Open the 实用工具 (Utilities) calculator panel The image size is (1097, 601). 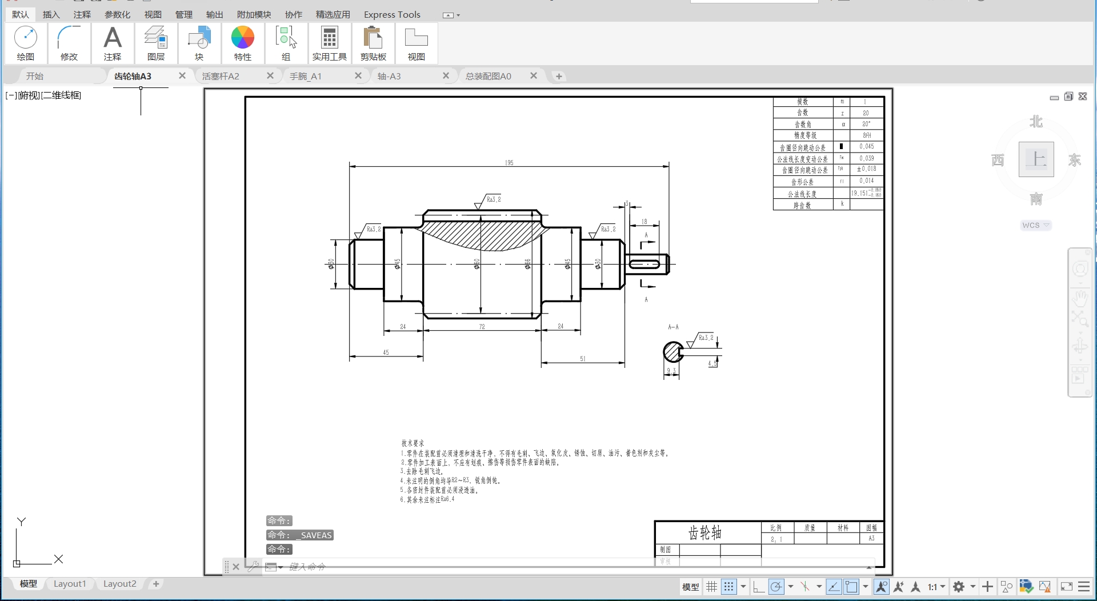pos(330,43)
